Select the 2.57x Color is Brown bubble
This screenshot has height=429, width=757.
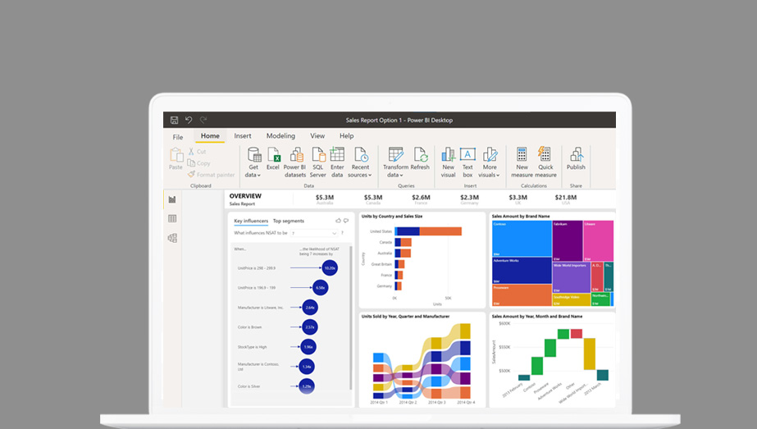coord(310,327)
